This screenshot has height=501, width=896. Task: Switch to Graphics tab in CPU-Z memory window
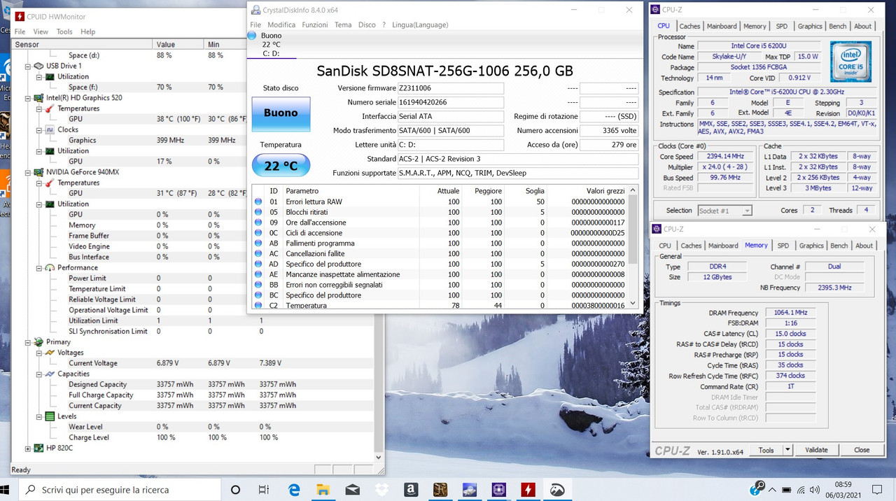pyautogui.click(x=811, y=246)
